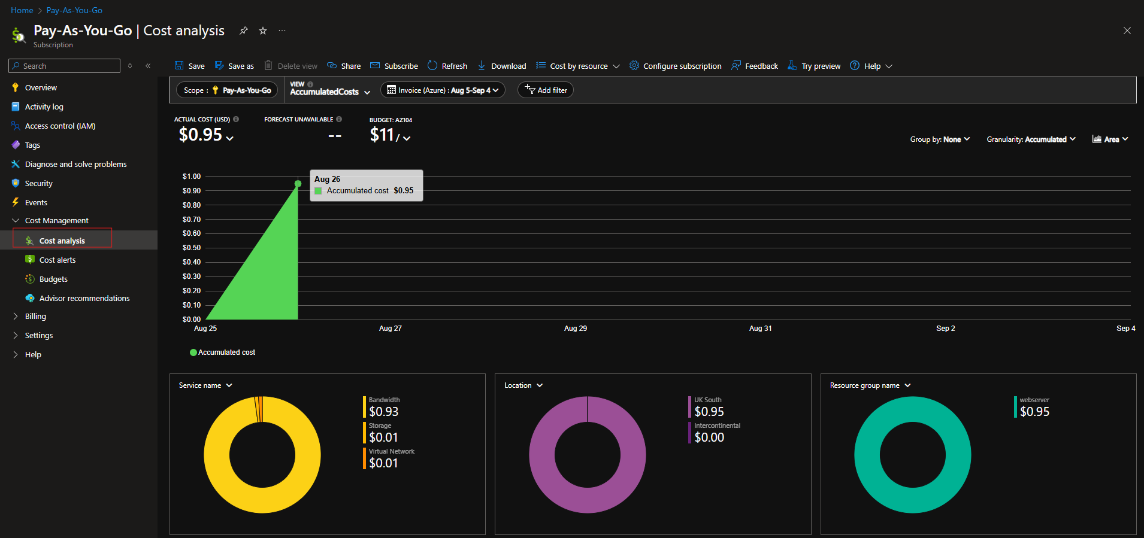Select Cost analysis in sidebar
This screenshot has height=538, width=1144.
pyautogui.click(x=62, y=241)
